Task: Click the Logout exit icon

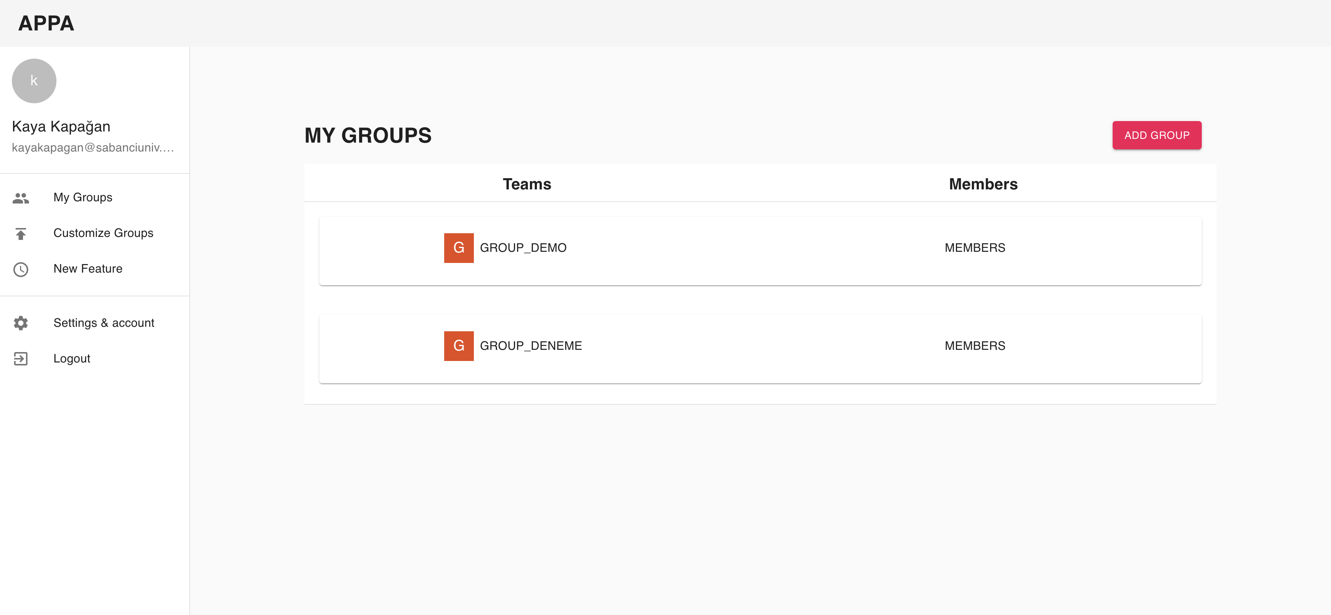Action: [21, 359]
